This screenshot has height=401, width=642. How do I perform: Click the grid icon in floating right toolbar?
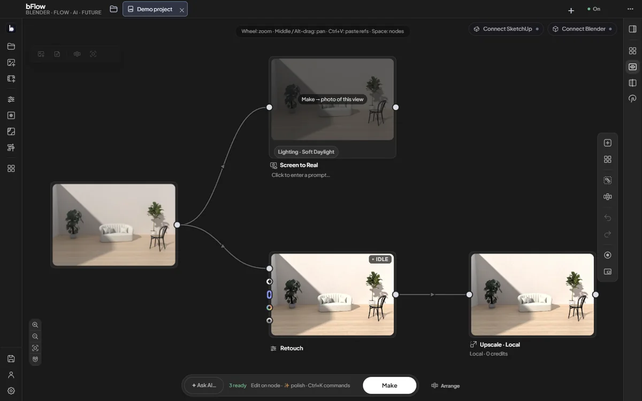point(608,159)
